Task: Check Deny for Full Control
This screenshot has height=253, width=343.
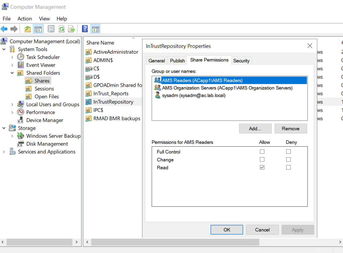Action: click(x=288, y=151)
